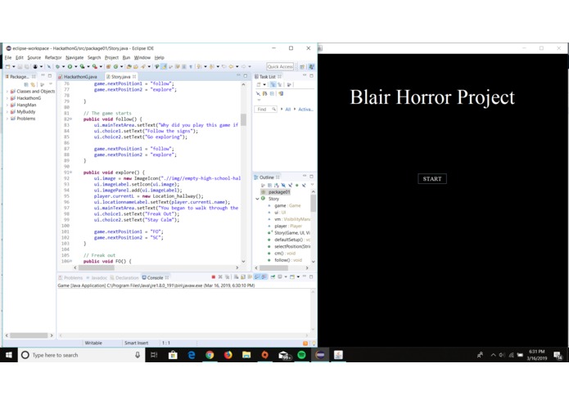Click the New Java Package toolbar icon
569x404 pixels.
[108, 67]
